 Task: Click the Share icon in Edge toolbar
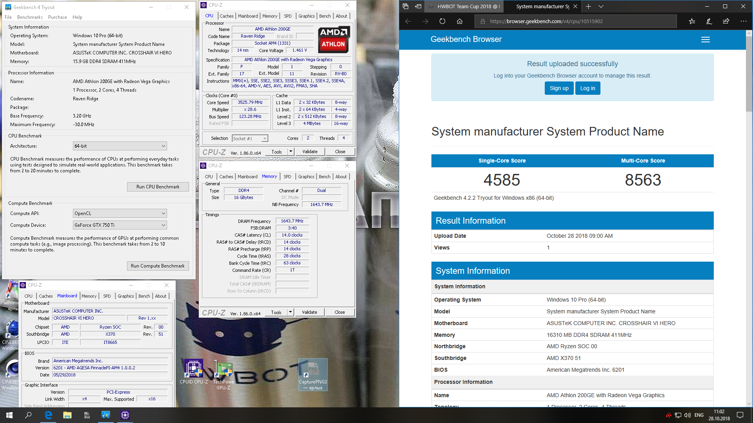pyautogui.click(x=726, y=22)
